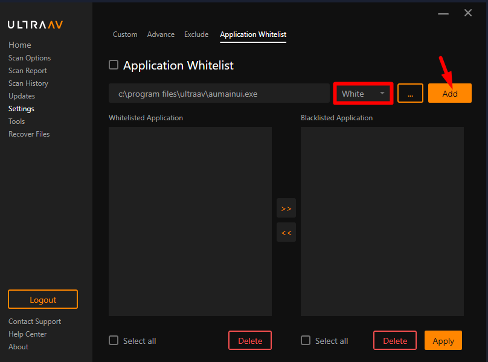Minimize the UltraAV window
This screenshot has width=488, height=362.
[443, 14]
